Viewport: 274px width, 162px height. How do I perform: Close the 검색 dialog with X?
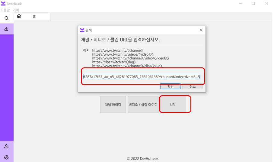click(x=201, y=30)
